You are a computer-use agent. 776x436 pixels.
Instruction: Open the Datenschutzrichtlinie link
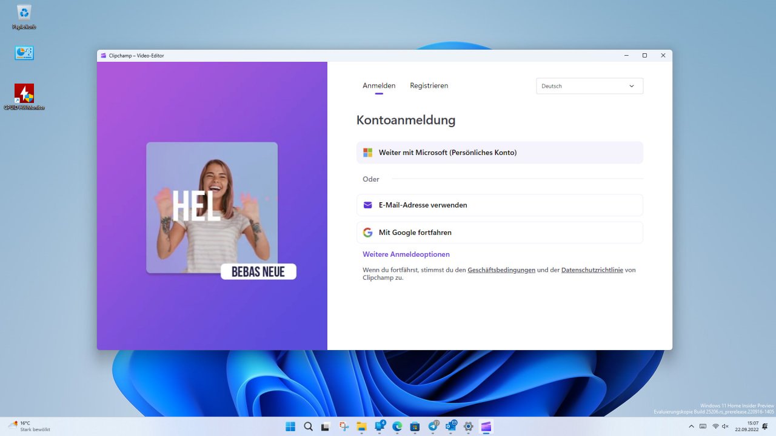coord(592,270)
